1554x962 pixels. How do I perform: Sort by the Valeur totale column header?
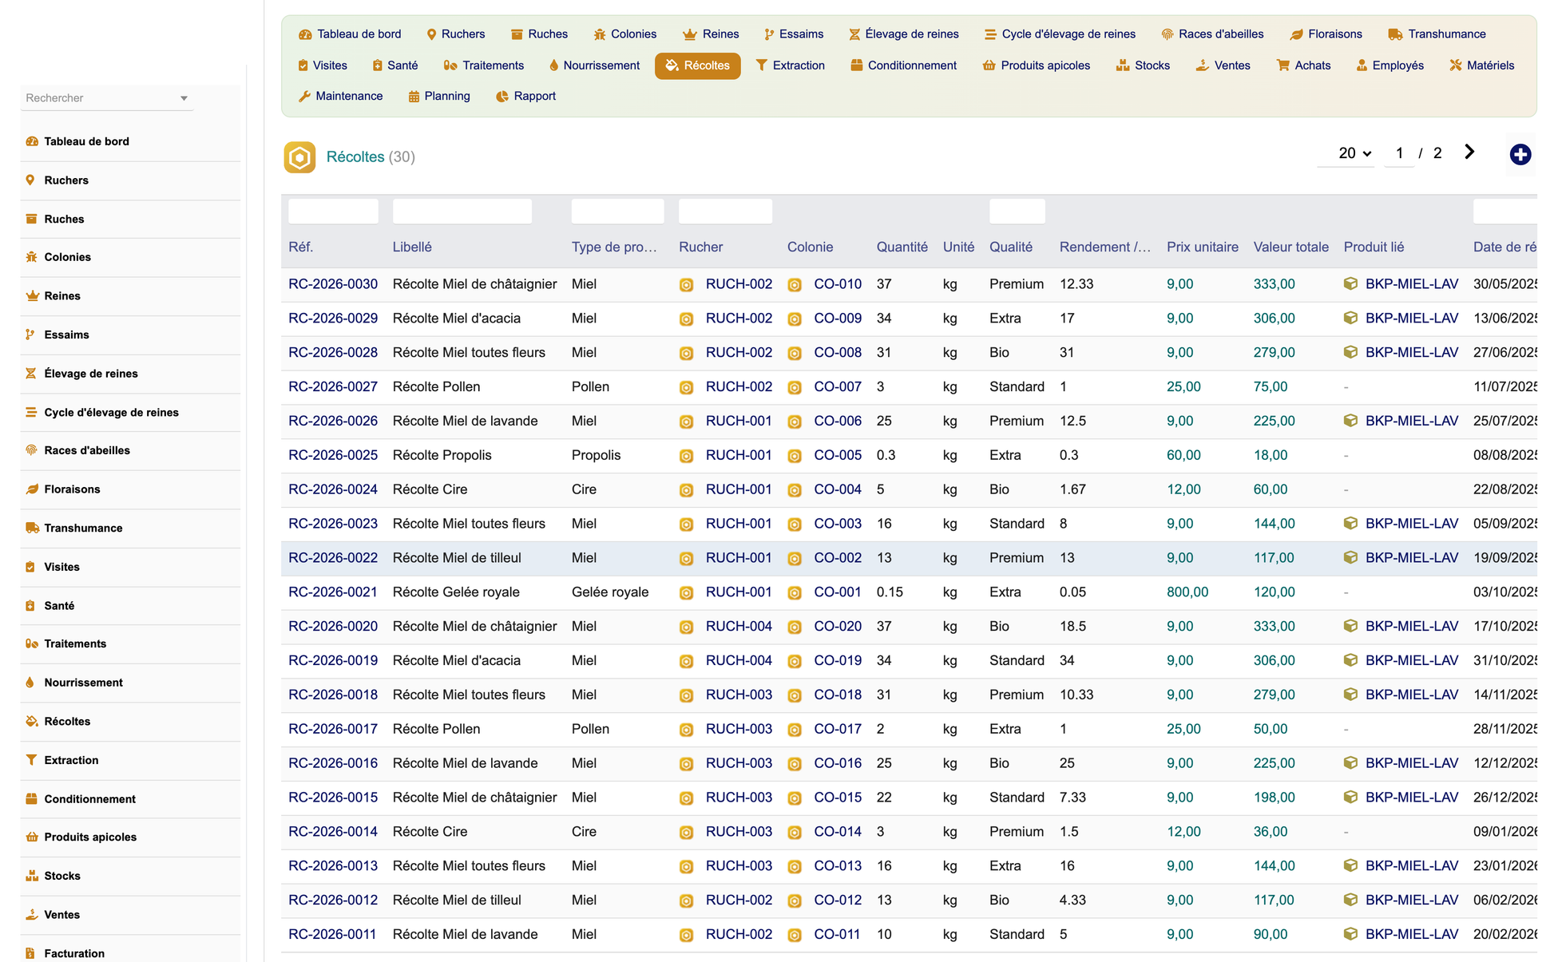1290,247
